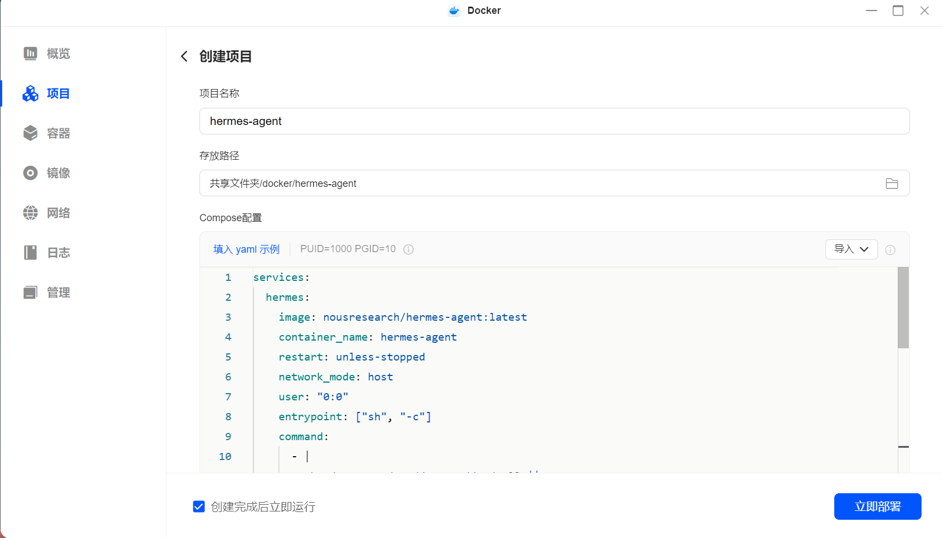The width and height of the screenshot is (942, 538).
Task: Open the 管理 menu item
Action: pos(59,292)
